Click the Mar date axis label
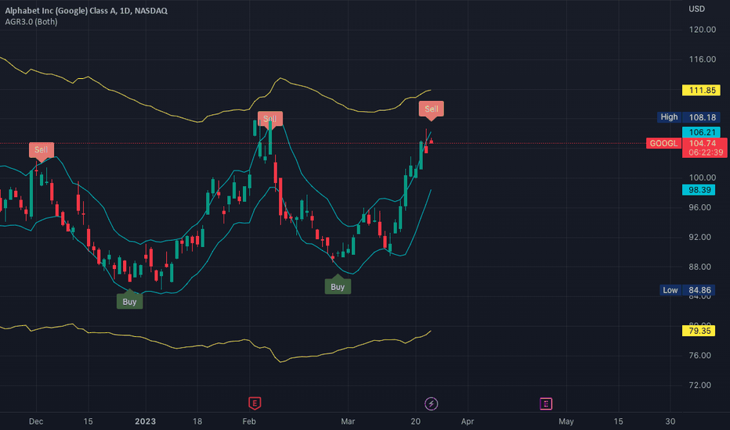The height and width of the screenshot is (430, 730). 348,421
